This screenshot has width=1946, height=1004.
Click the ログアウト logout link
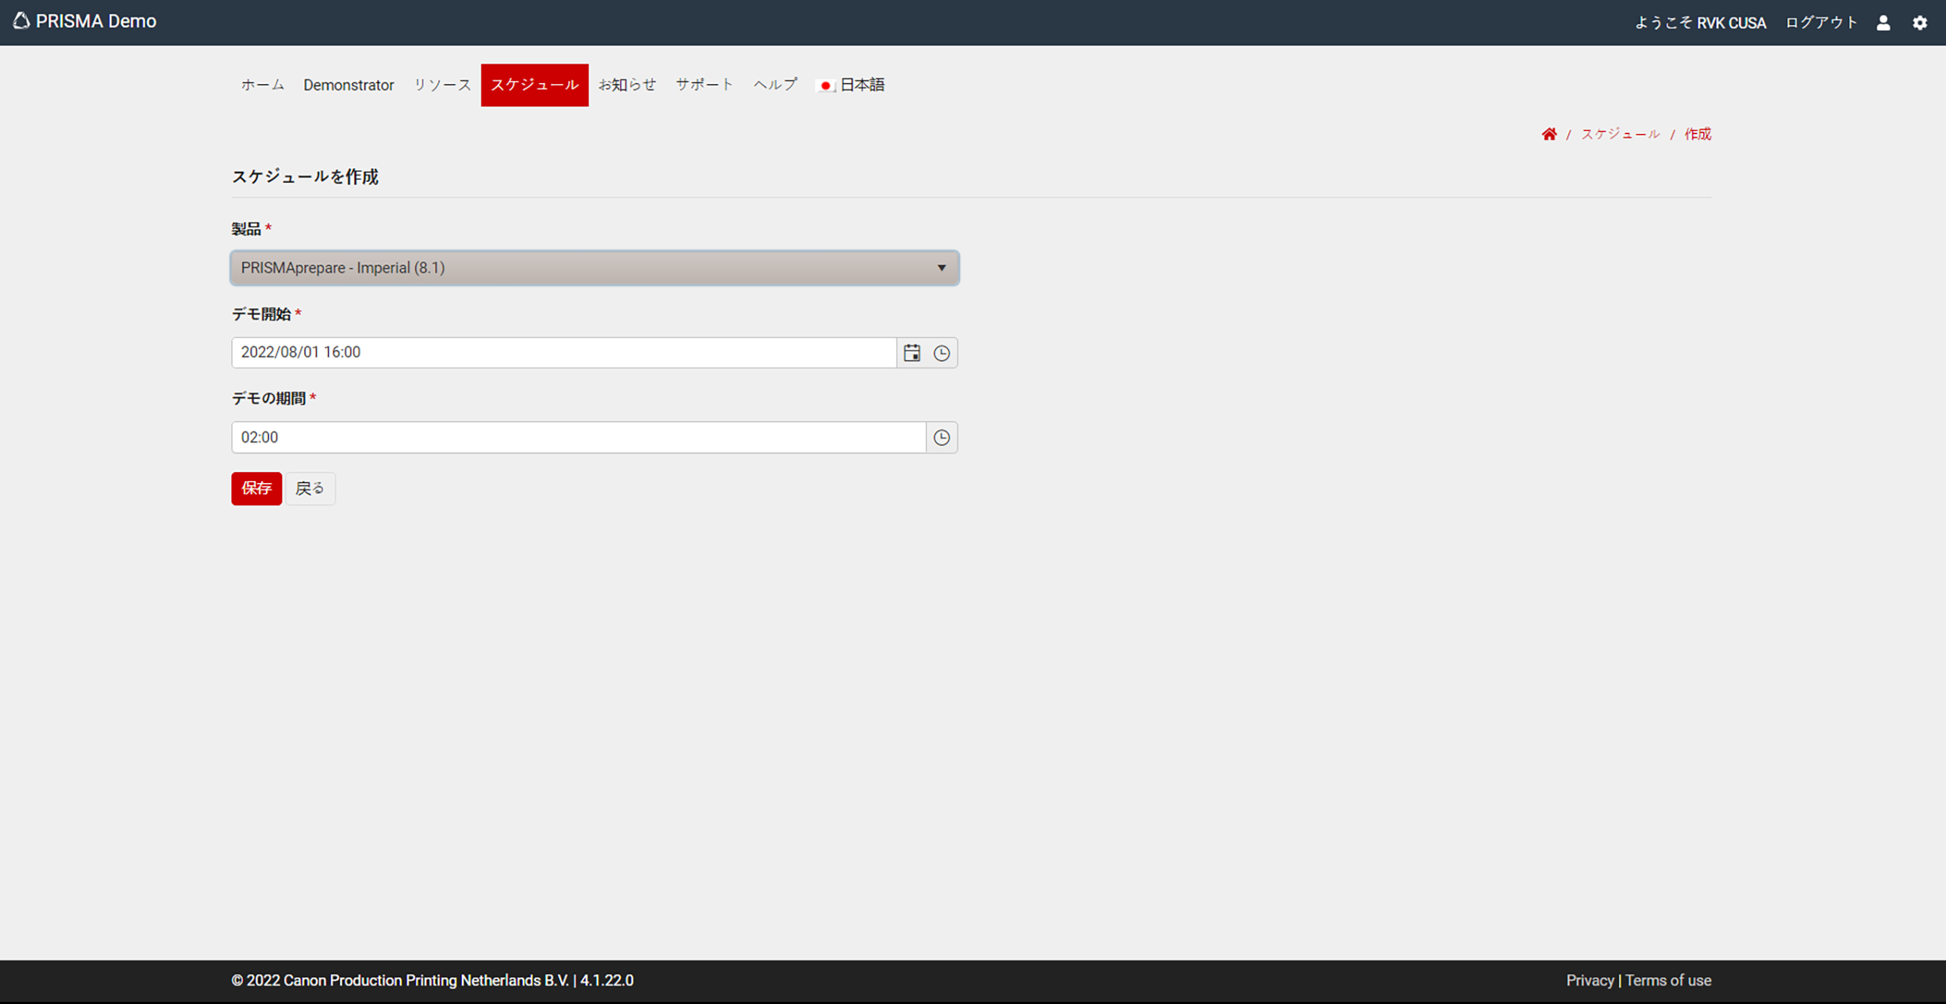click(x=1821, y=23)
